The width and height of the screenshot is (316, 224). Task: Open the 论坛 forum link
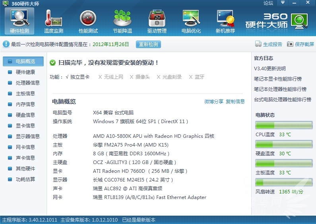(268, 3)
